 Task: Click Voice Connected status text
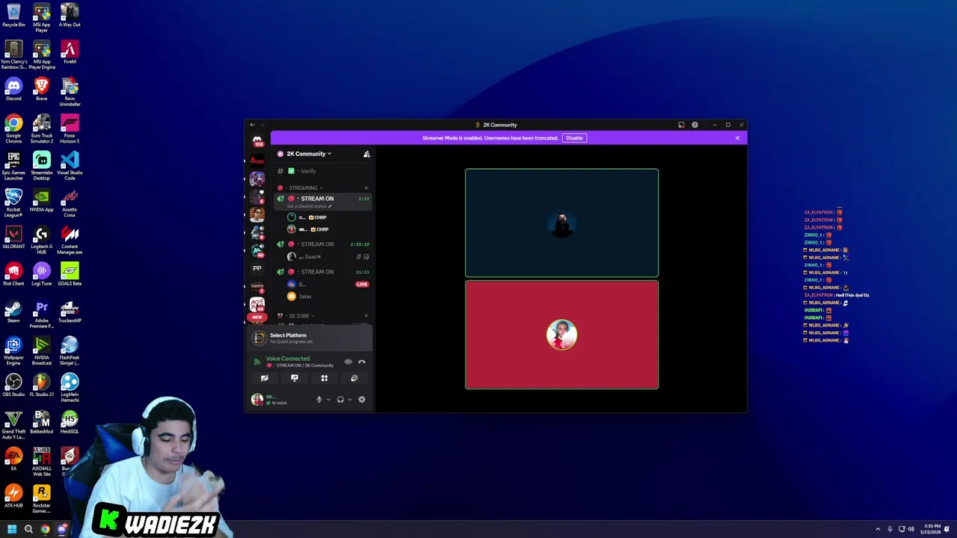[288, 359]
